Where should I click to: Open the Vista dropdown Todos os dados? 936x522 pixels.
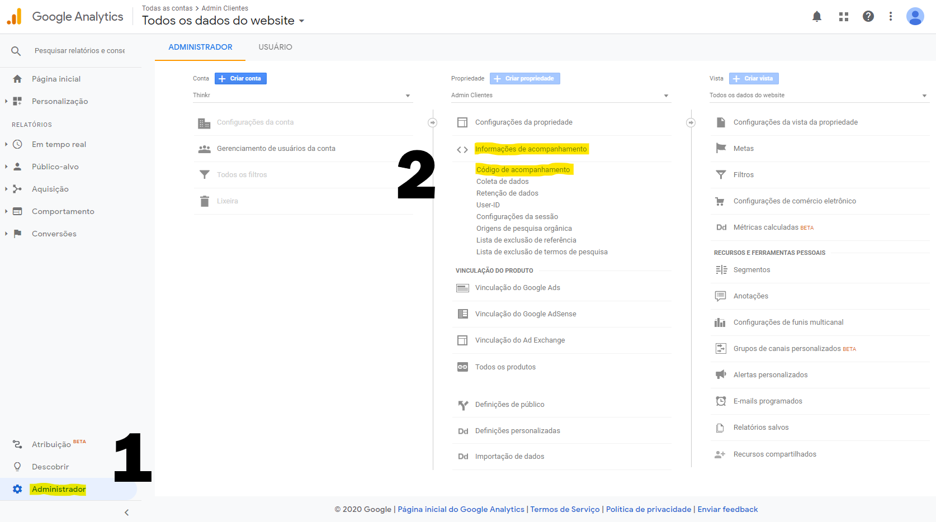click(x=819, y=95)
